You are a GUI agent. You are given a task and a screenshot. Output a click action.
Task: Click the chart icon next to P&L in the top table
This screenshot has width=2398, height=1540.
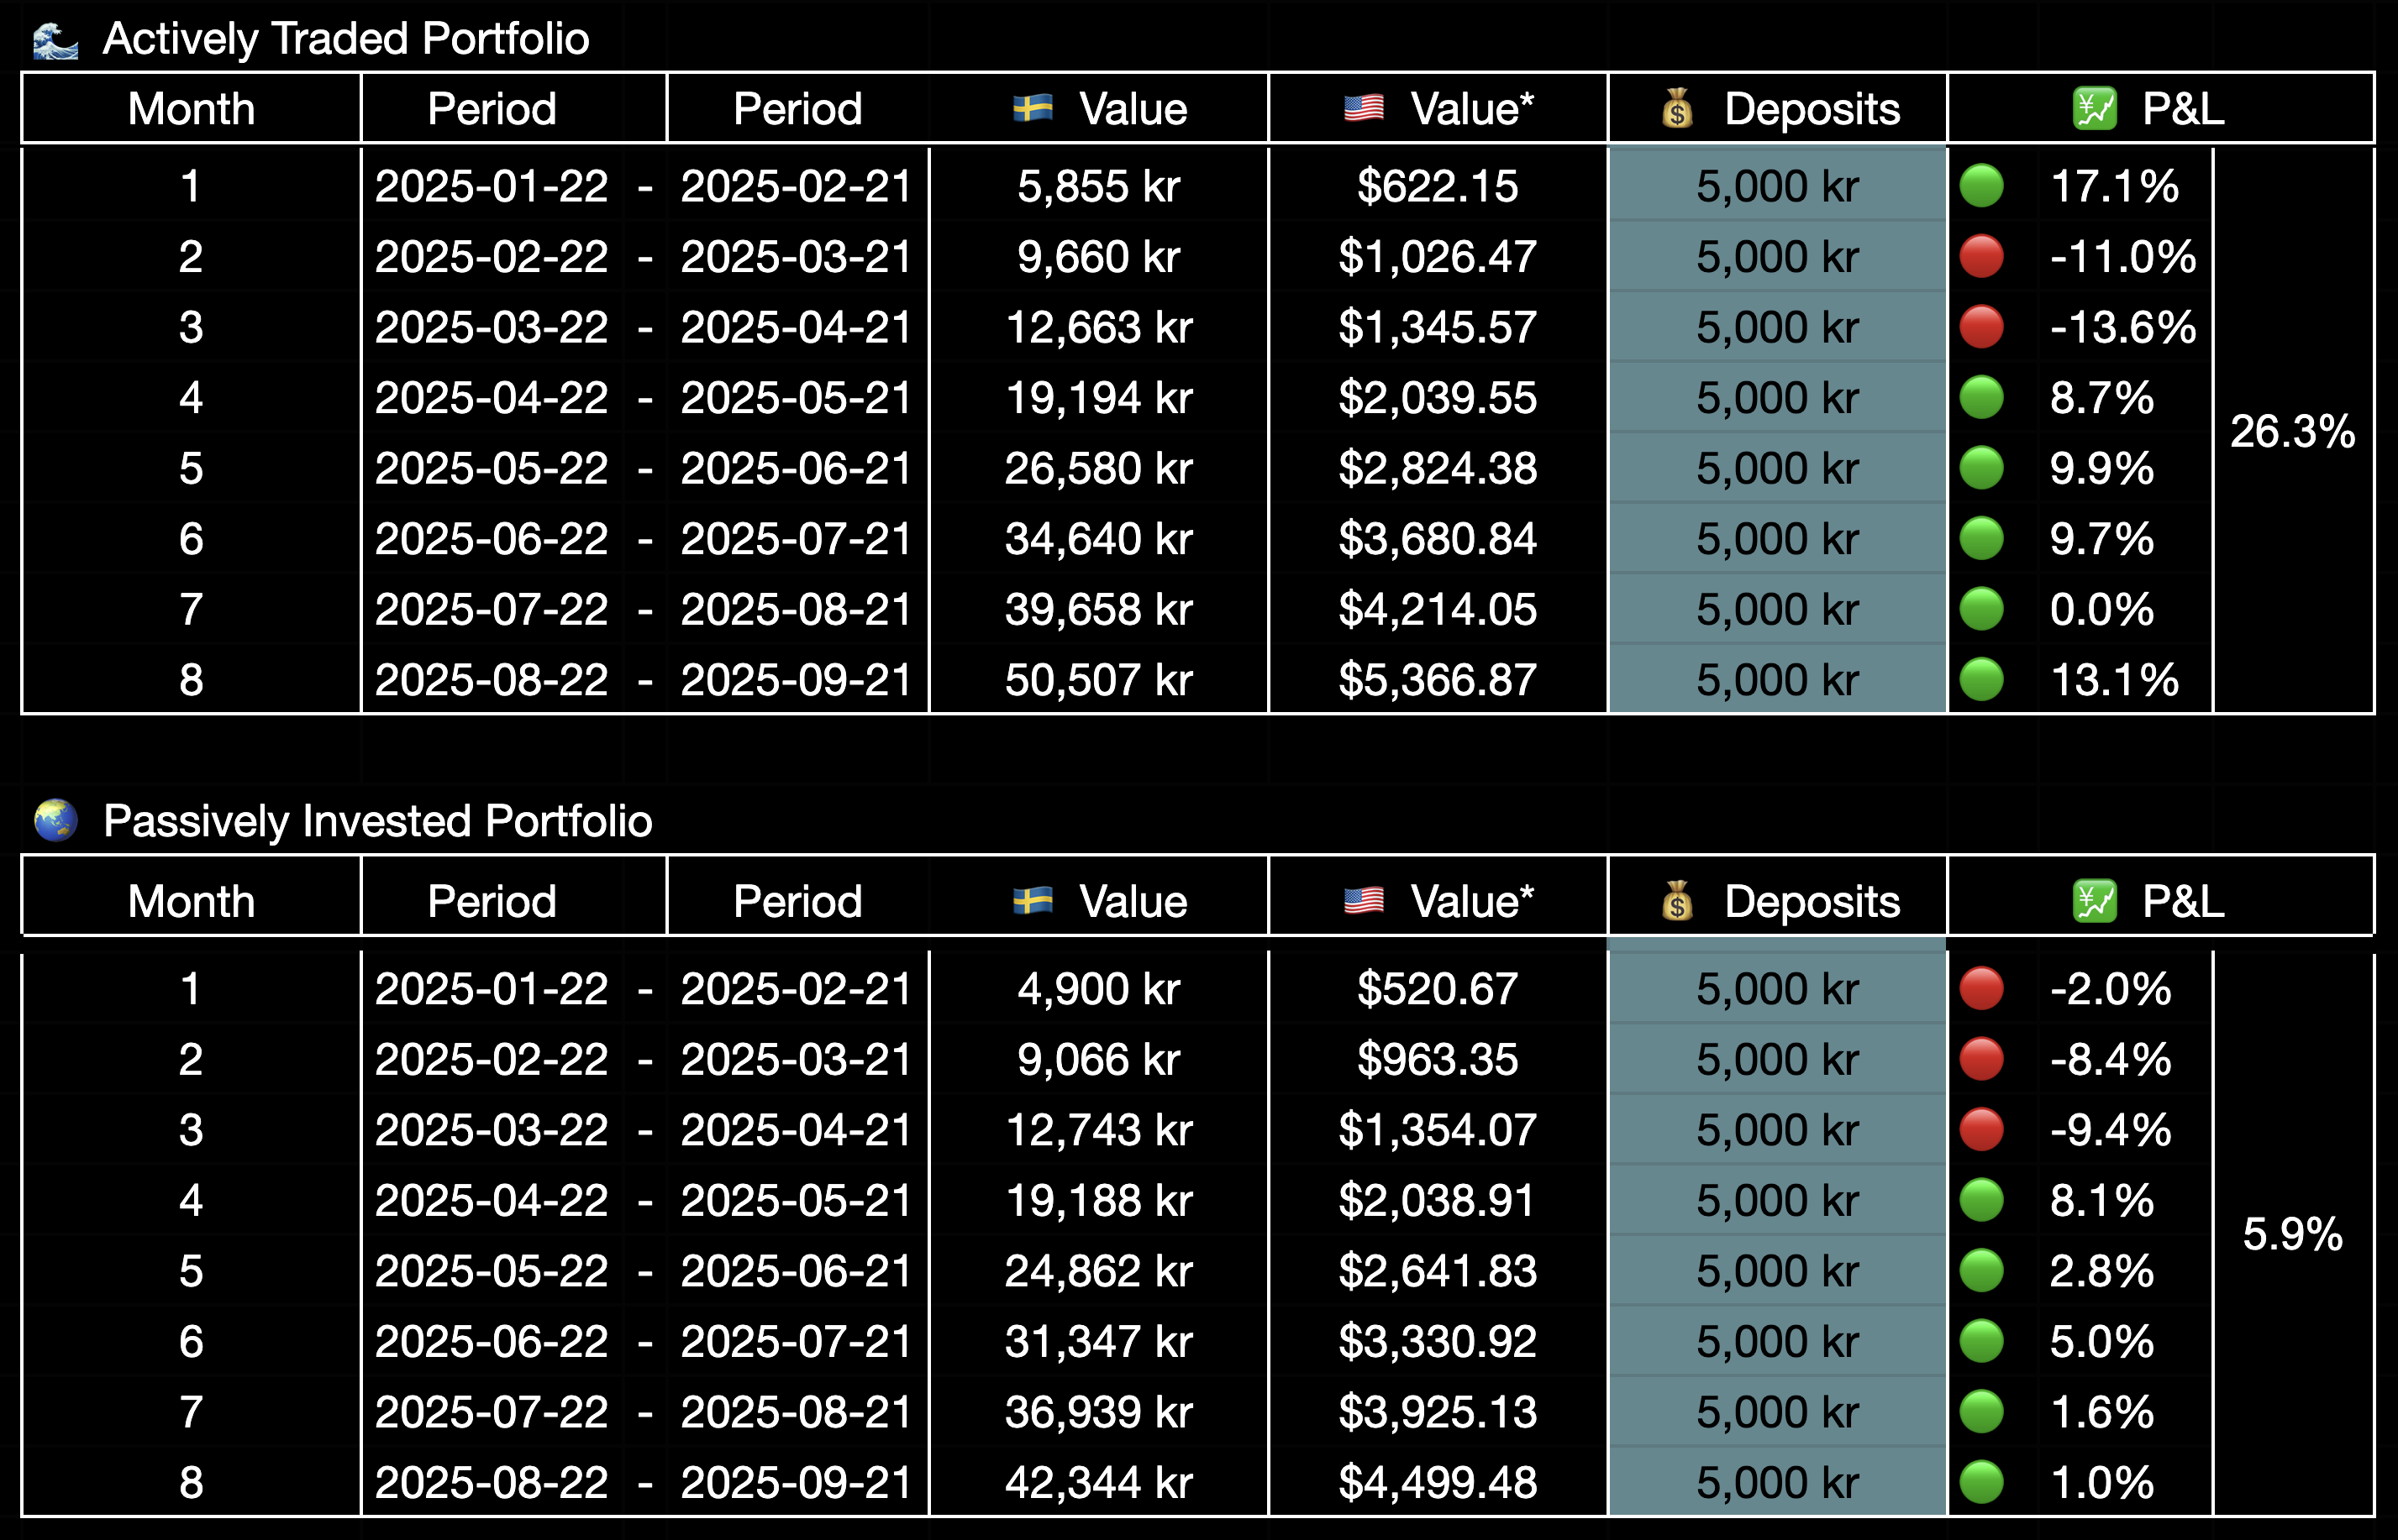click(x=2094, y=108)
